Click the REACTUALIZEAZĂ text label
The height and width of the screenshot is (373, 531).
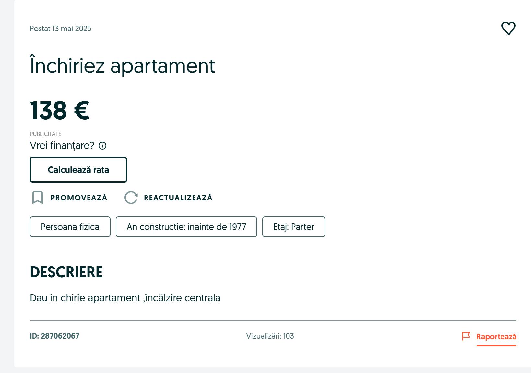tap(178, 198)
